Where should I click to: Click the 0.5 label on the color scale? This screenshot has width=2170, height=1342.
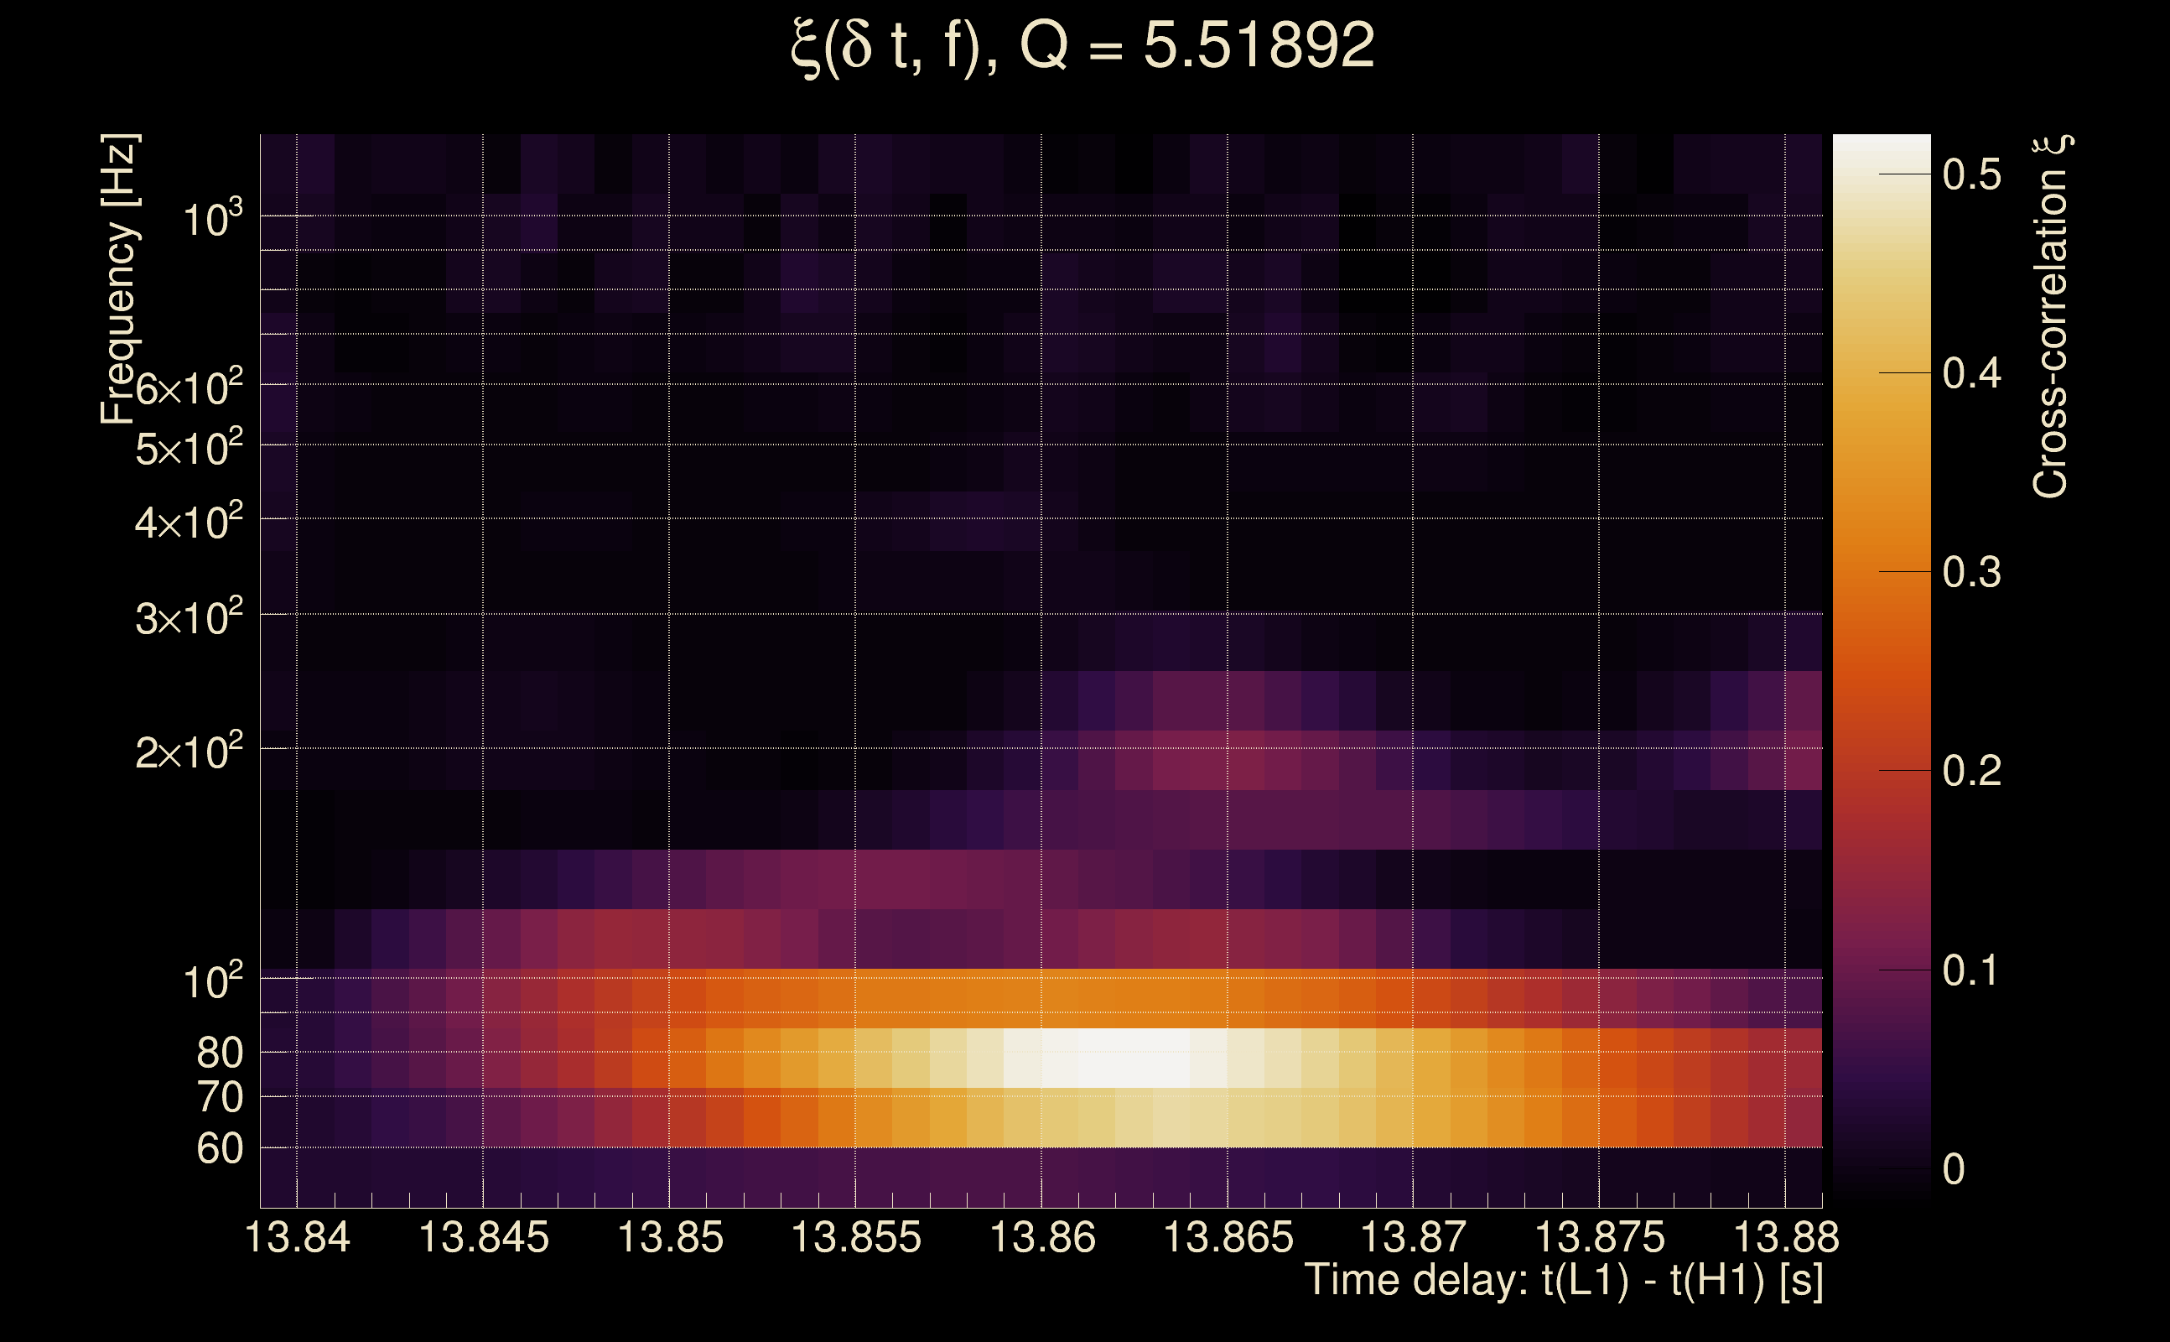point(1971,174)
